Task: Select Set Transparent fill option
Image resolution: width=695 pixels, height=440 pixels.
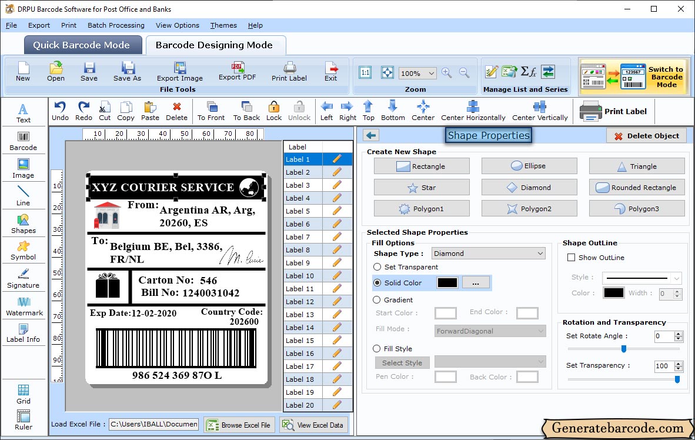Action: tap(377, 267)
